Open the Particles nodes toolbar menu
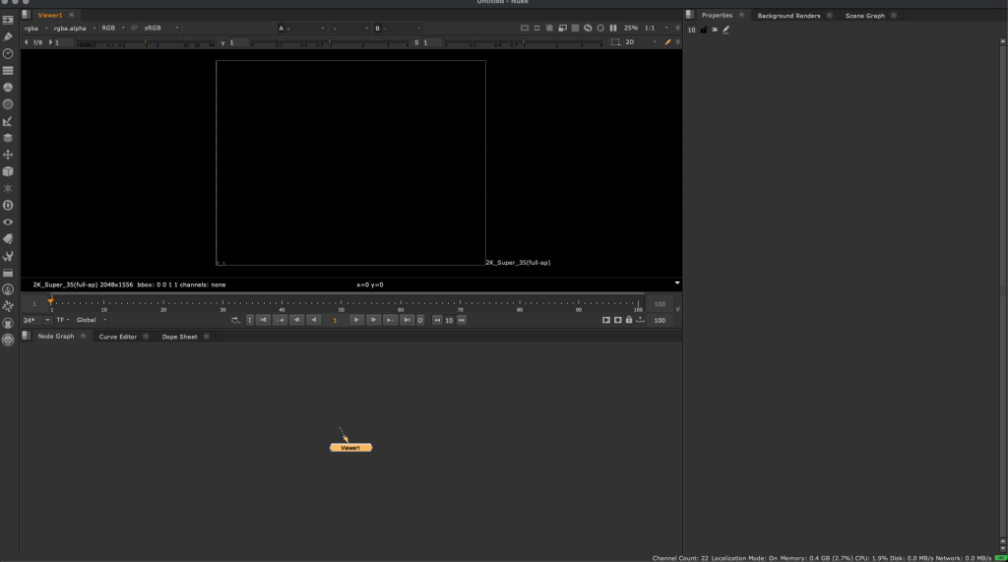This screenshot has height=562, width=1008. (x=8, y=188)
